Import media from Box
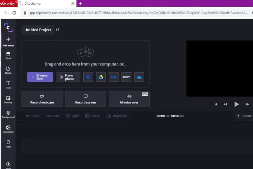 [x=114, y=77]
